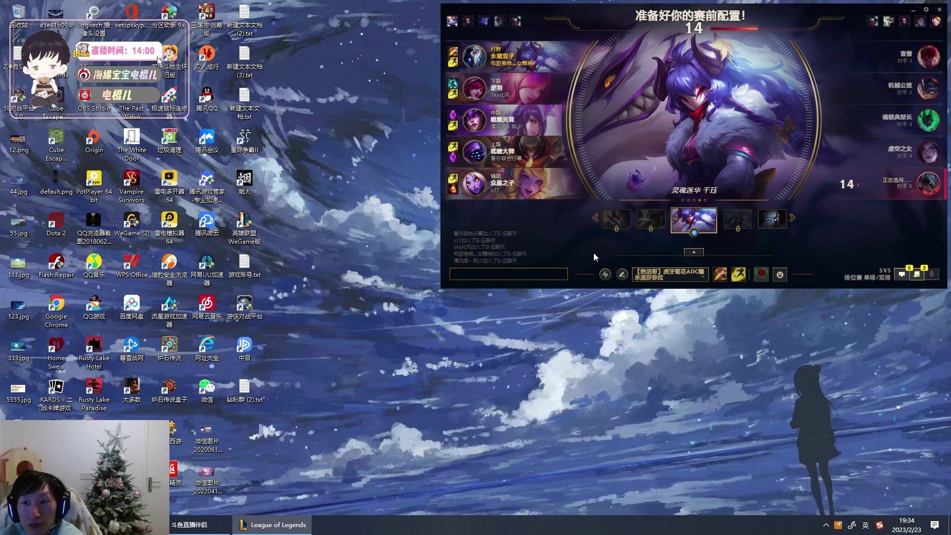Click enemy 盲僧 champion portrait
The image size is (951, 535).
coord(928,56)
